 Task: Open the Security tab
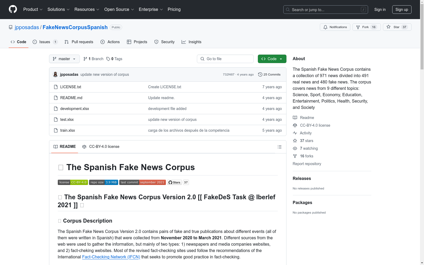point(164,42)
